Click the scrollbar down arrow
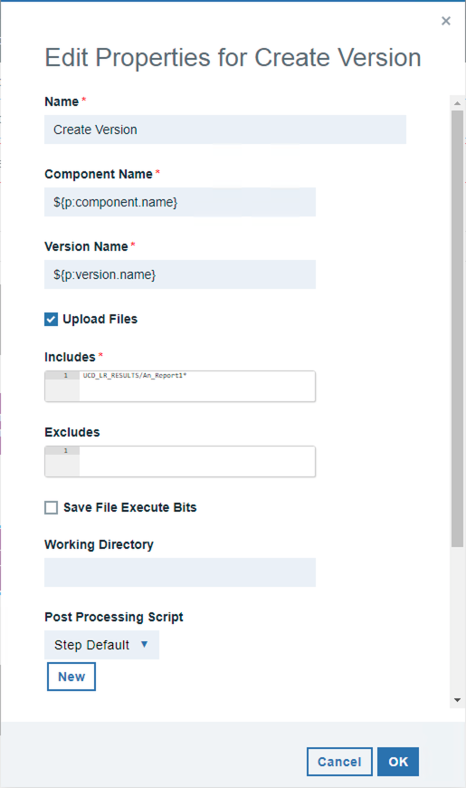Image resolution: width=466 pixels, height=788 pixels. pyautogui.click(x=457, y=699)
